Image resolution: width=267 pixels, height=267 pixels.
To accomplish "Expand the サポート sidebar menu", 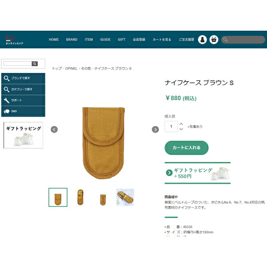I will point(23,101).
